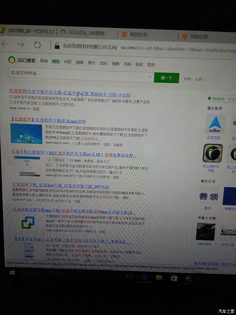The width and height of the screenshot is (236, 315).
Task: Open result 亿连官网|专注手机汽车互联
Action: coord(70,93)
